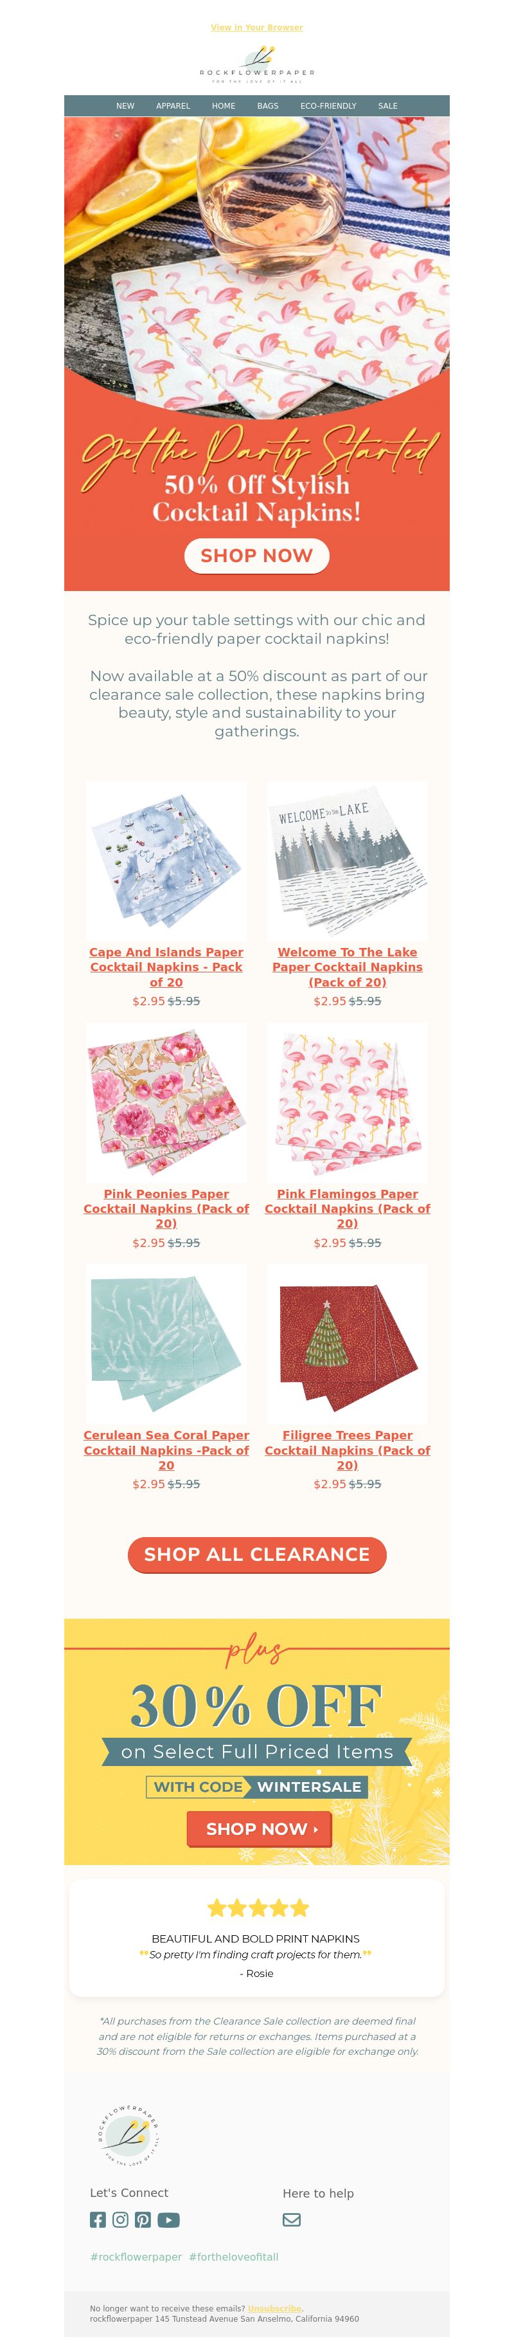Viewport: 514px width, 2350px height.
Task: Open View in Your Browser link
Action: (x=257, y=28)
